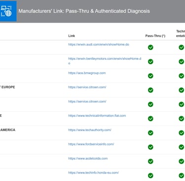This screenshot has width=185, height=181.
Task: Click the Pass-Thru (*) column header
Action: click(x=155, y=36)
